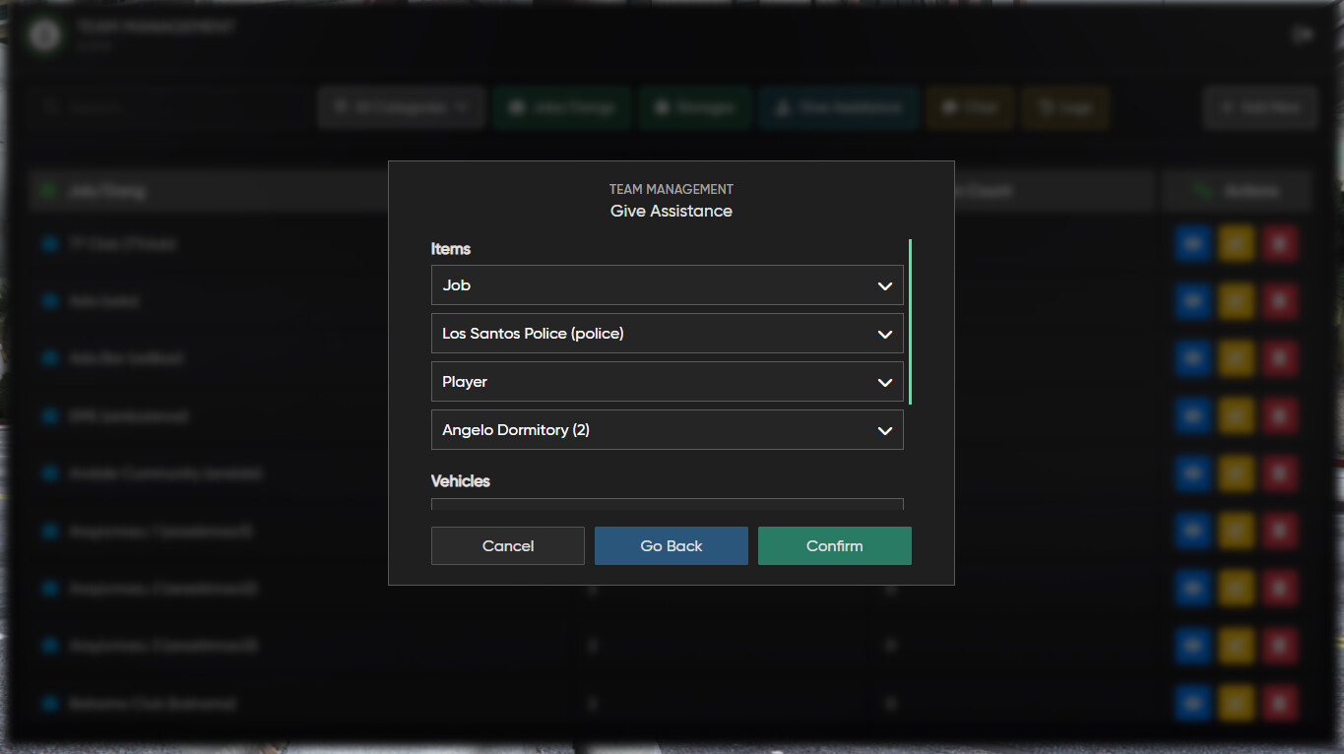This screenshot has height=754, width=1344.
Task: Click the Chat bubble icon in the toolbar
Action: 948,107
